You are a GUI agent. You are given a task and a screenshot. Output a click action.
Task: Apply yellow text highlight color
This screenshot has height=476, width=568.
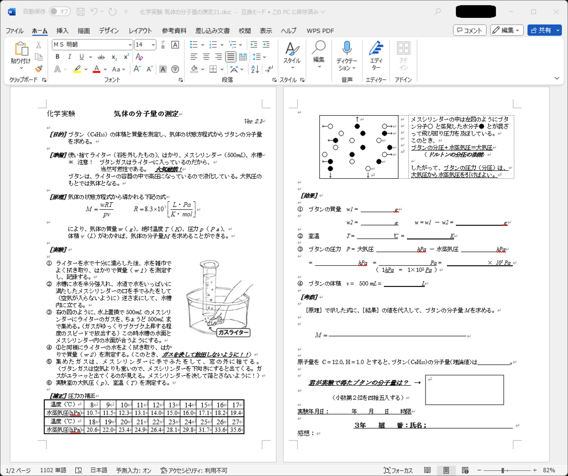point(77,69)
